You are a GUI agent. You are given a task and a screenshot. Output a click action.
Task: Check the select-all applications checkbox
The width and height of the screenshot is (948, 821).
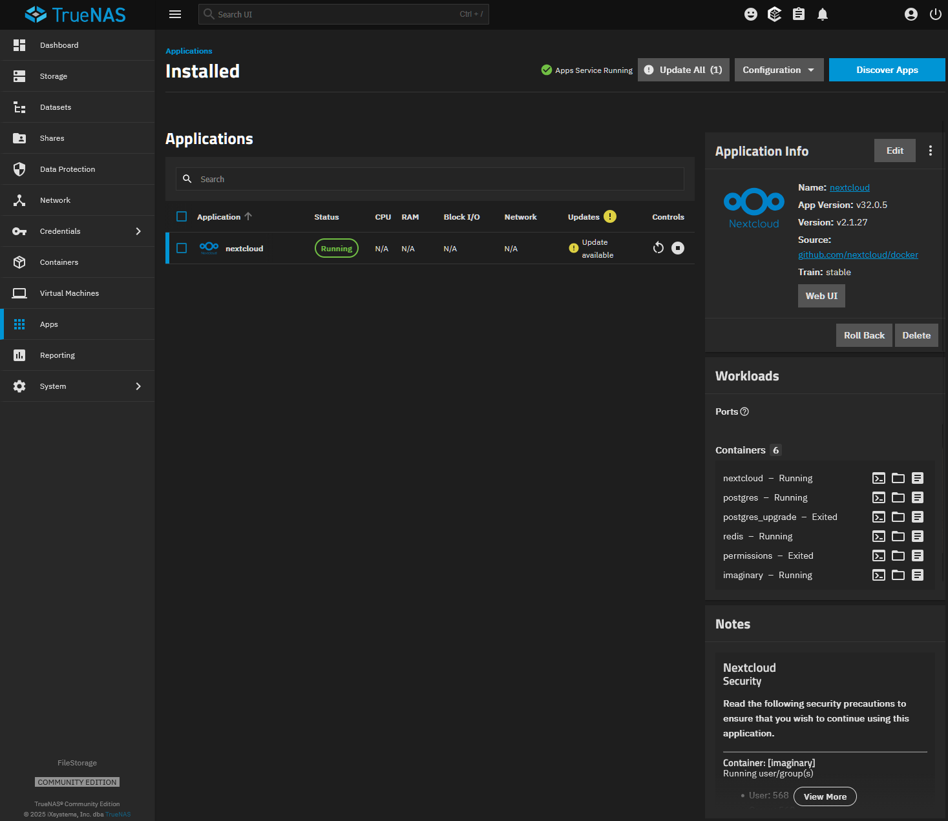pos(181,216)
